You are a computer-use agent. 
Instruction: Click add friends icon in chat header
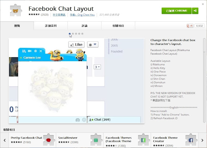click(x=24, y=51)
